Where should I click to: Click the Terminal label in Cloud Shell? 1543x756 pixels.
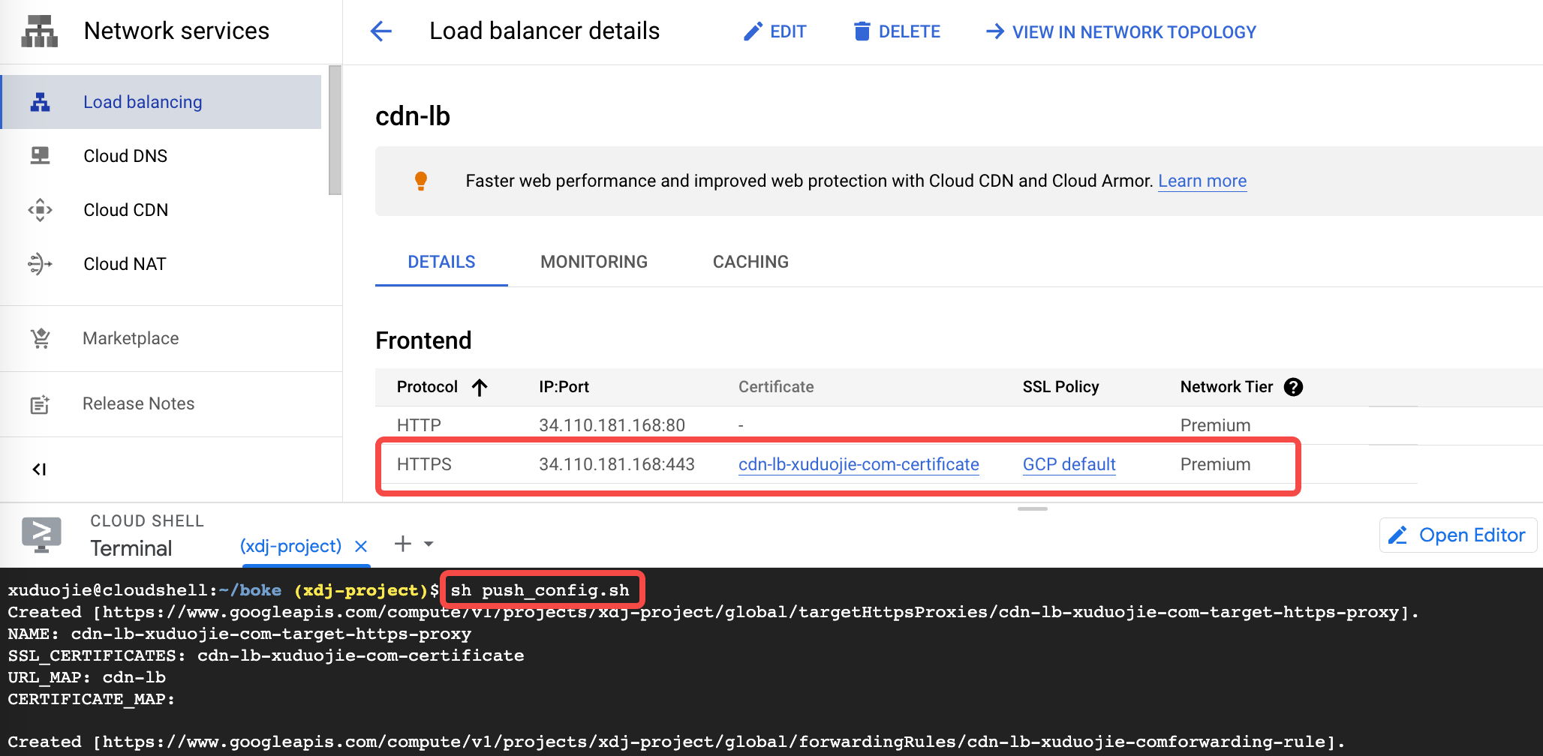(x=131, y=548)
